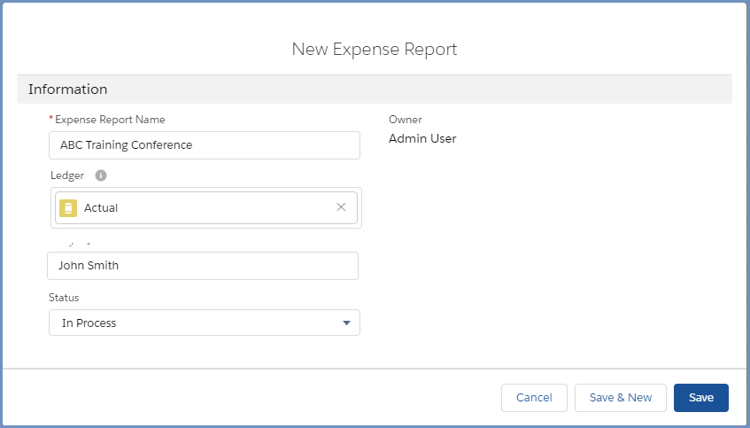The width and height of the screenshot is (750, 428).
Task: Click the John Smith input field
Action: (203, 266)
